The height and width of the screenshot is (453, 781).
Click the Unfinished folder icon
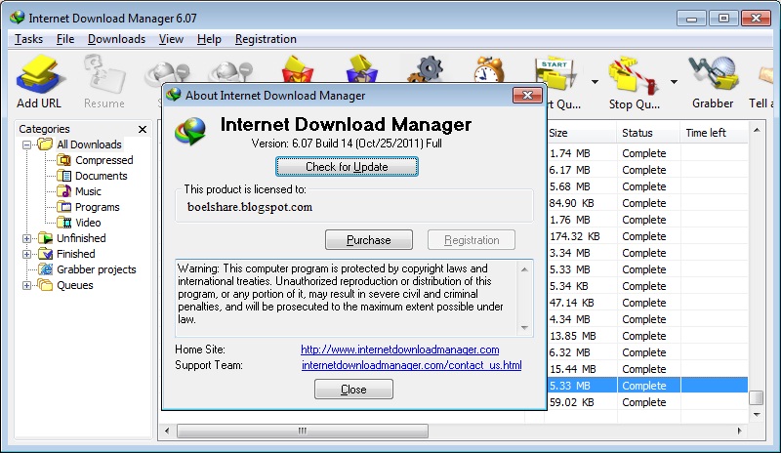(x=45, y=237)
